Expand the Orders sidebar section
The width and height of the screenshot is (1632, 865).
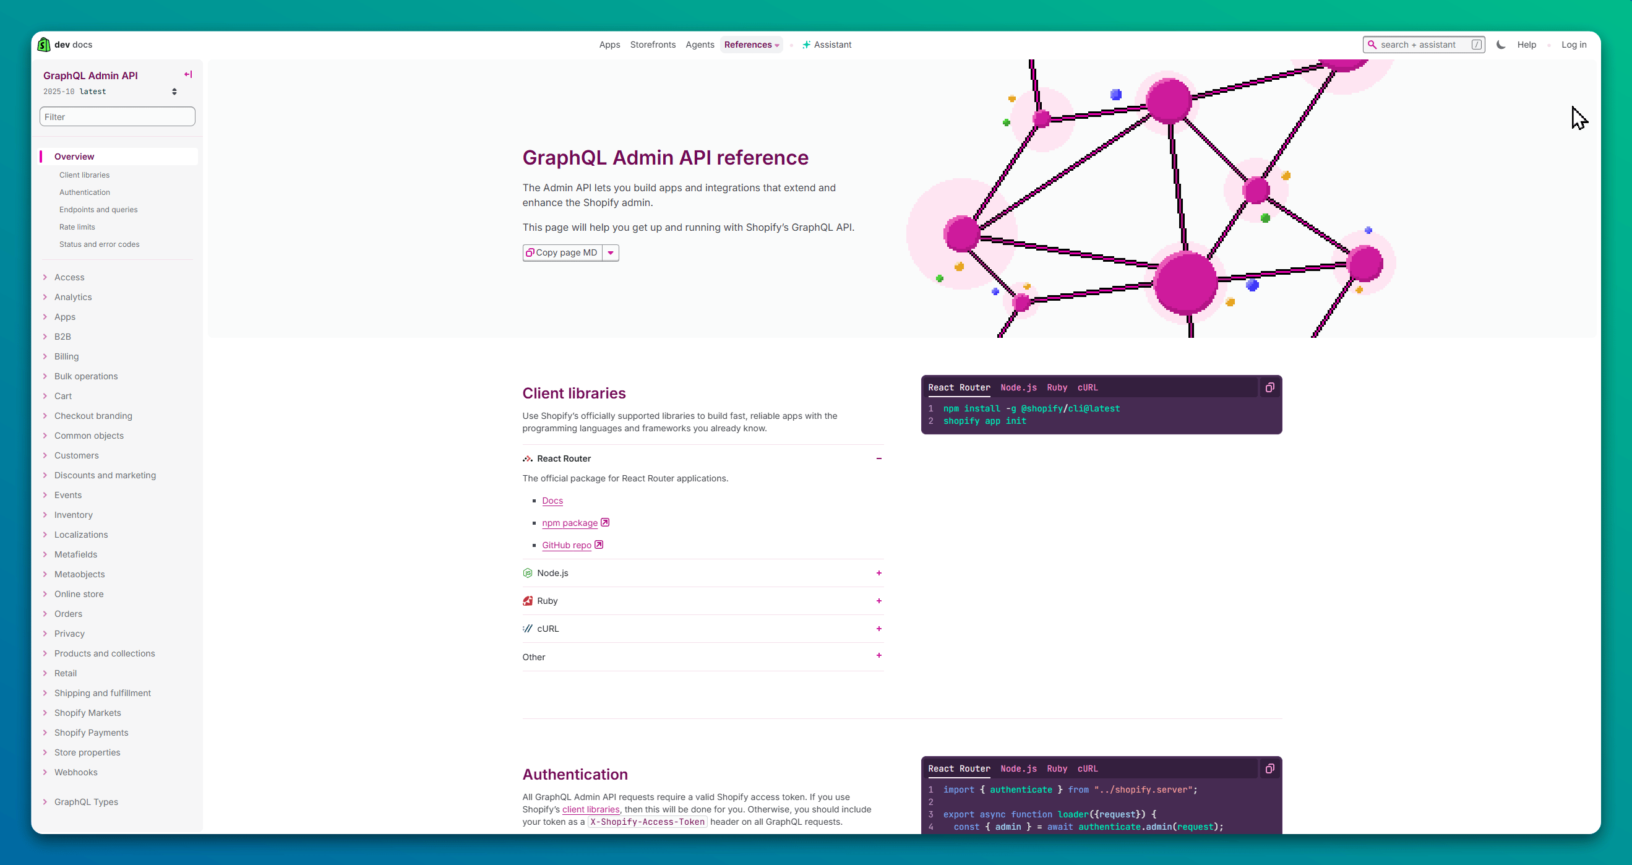pos(68,613)
